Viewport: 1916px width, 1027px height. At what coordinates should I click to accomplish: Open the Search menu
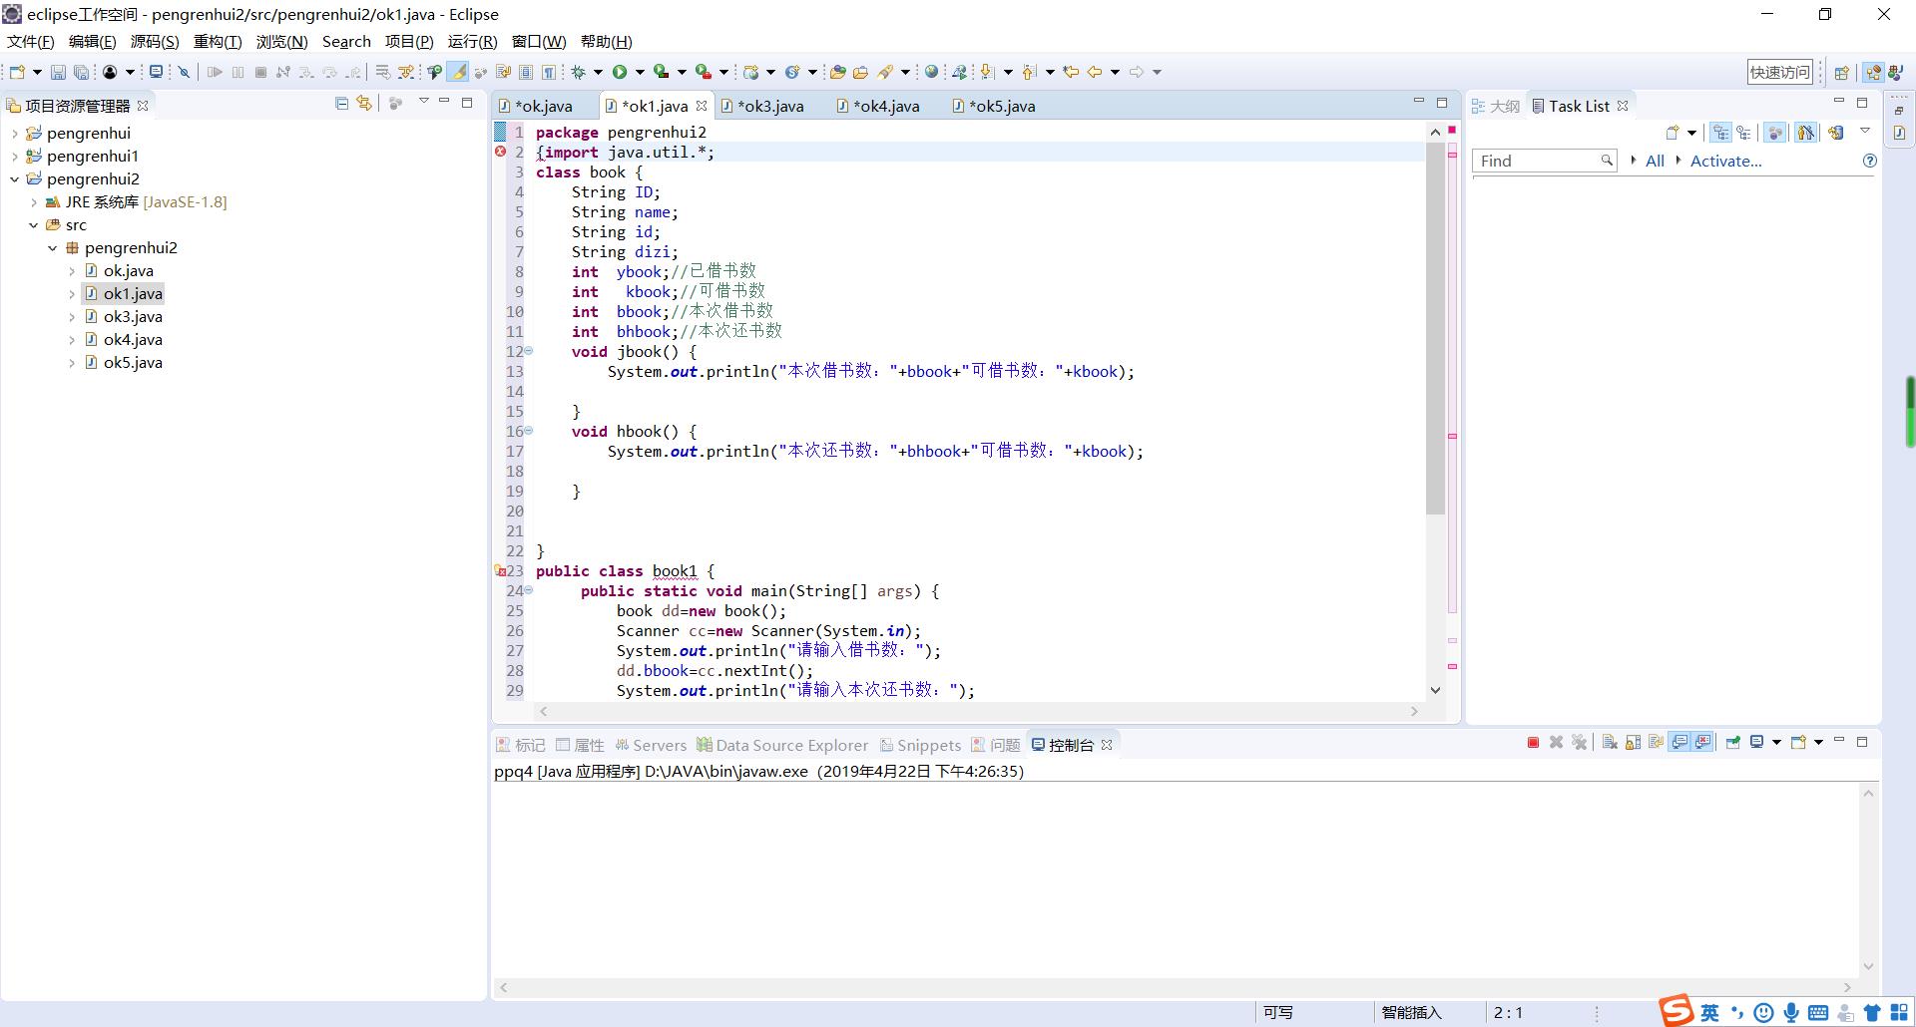coord(346,41)
